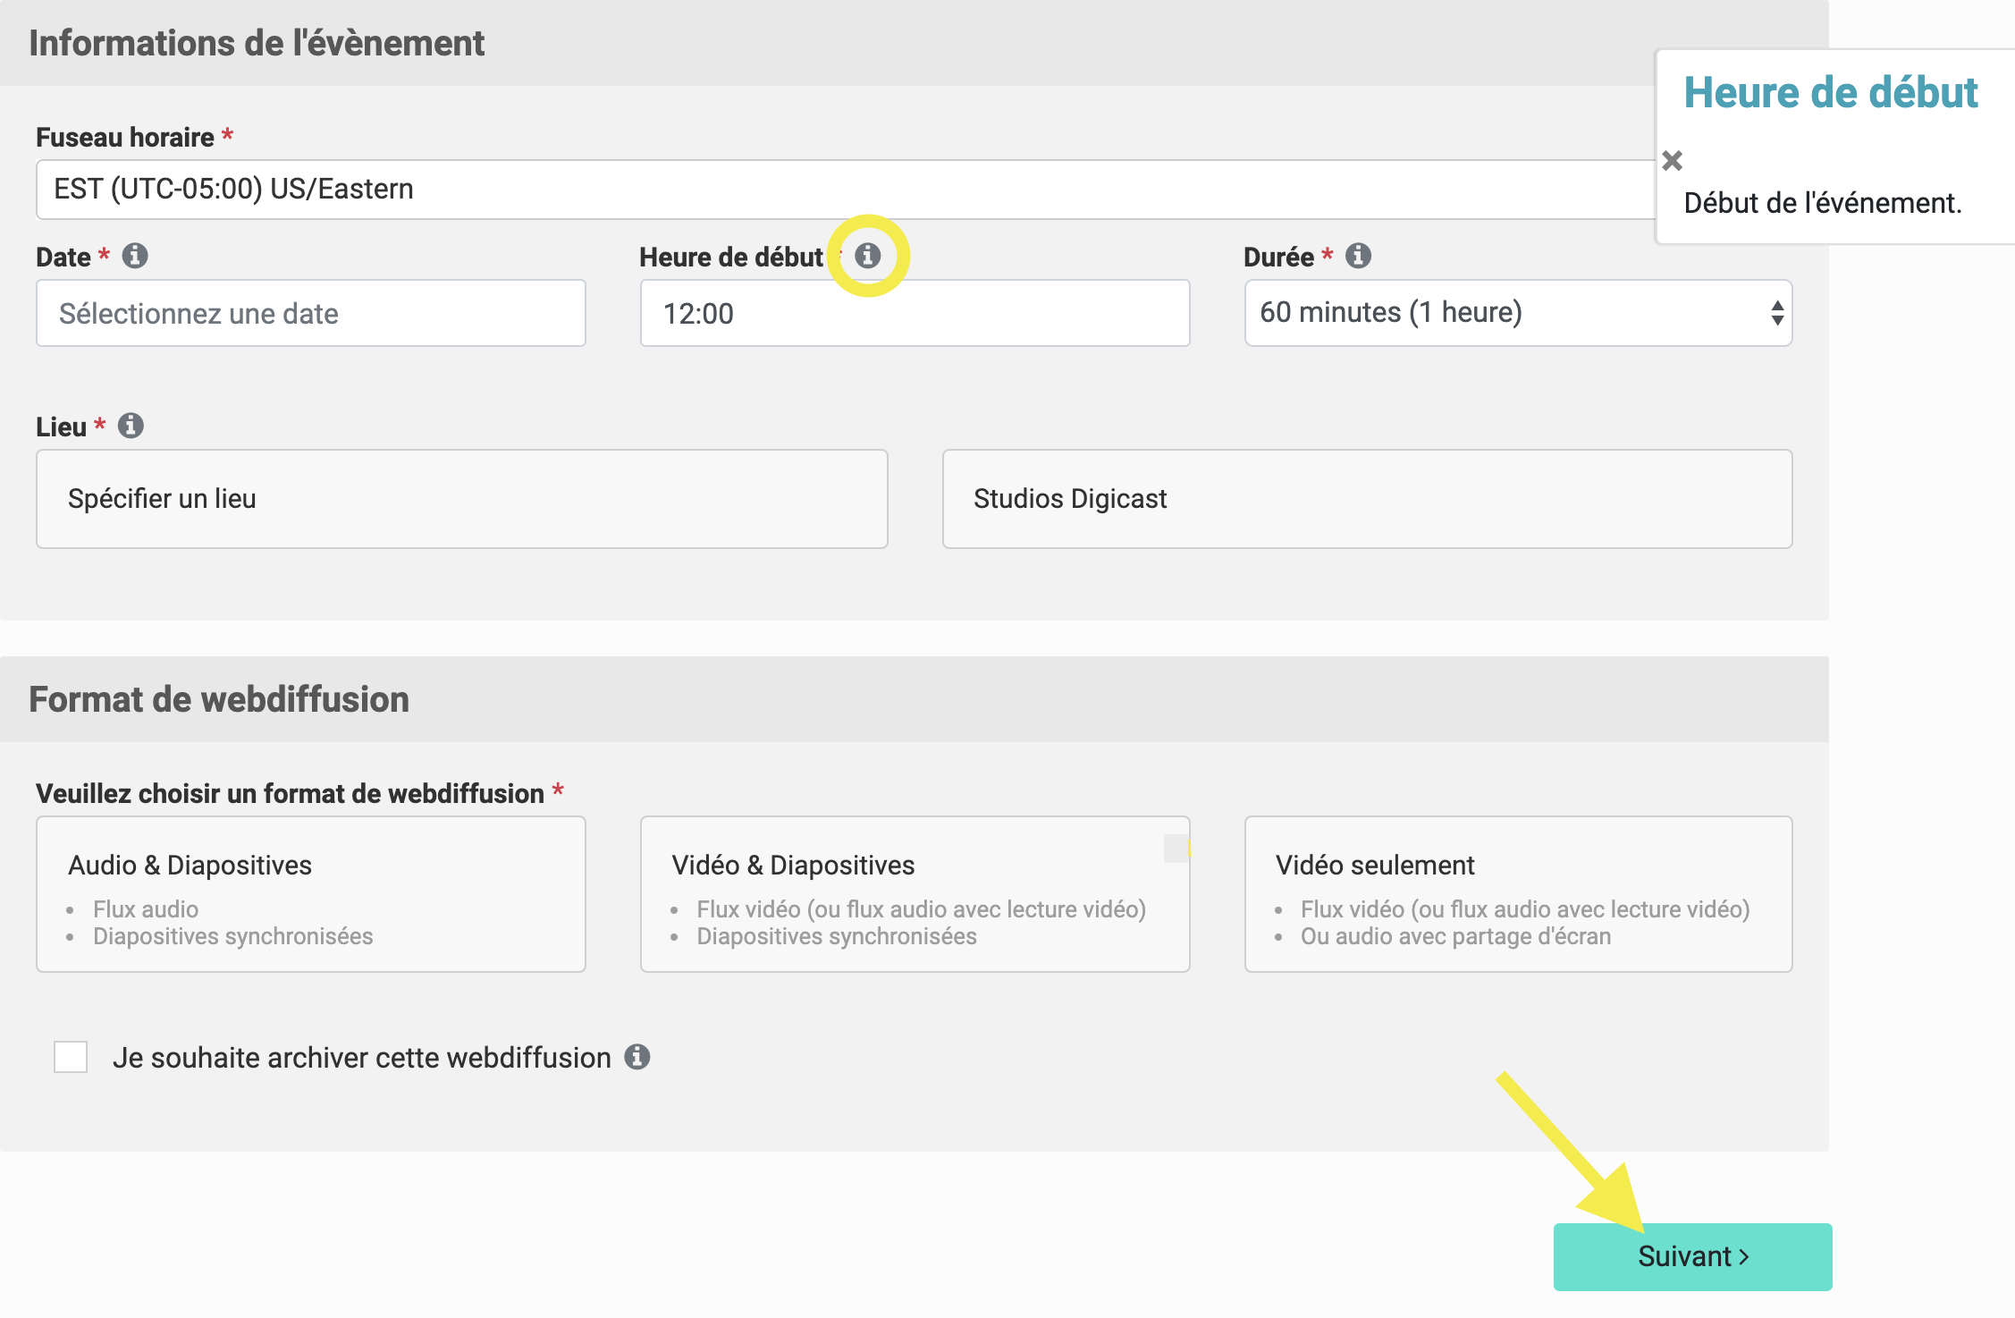Click the archive webcast info icon

click(x=637, y=1057)
